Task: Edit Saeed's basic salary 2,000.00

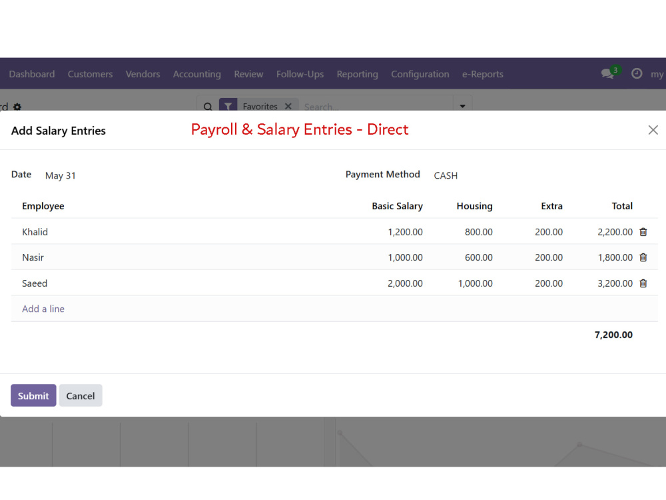Action: (405, 283)
